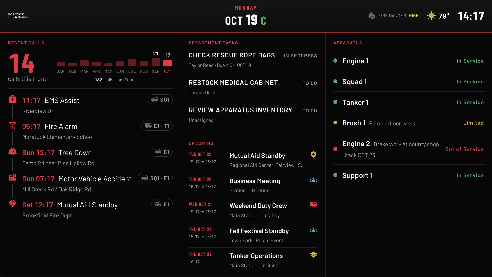The width and height of the screenshot is (492, 277).
Task: Click the fire truck icon beside Weekend Duty Crew
Action: click(313, 205)
